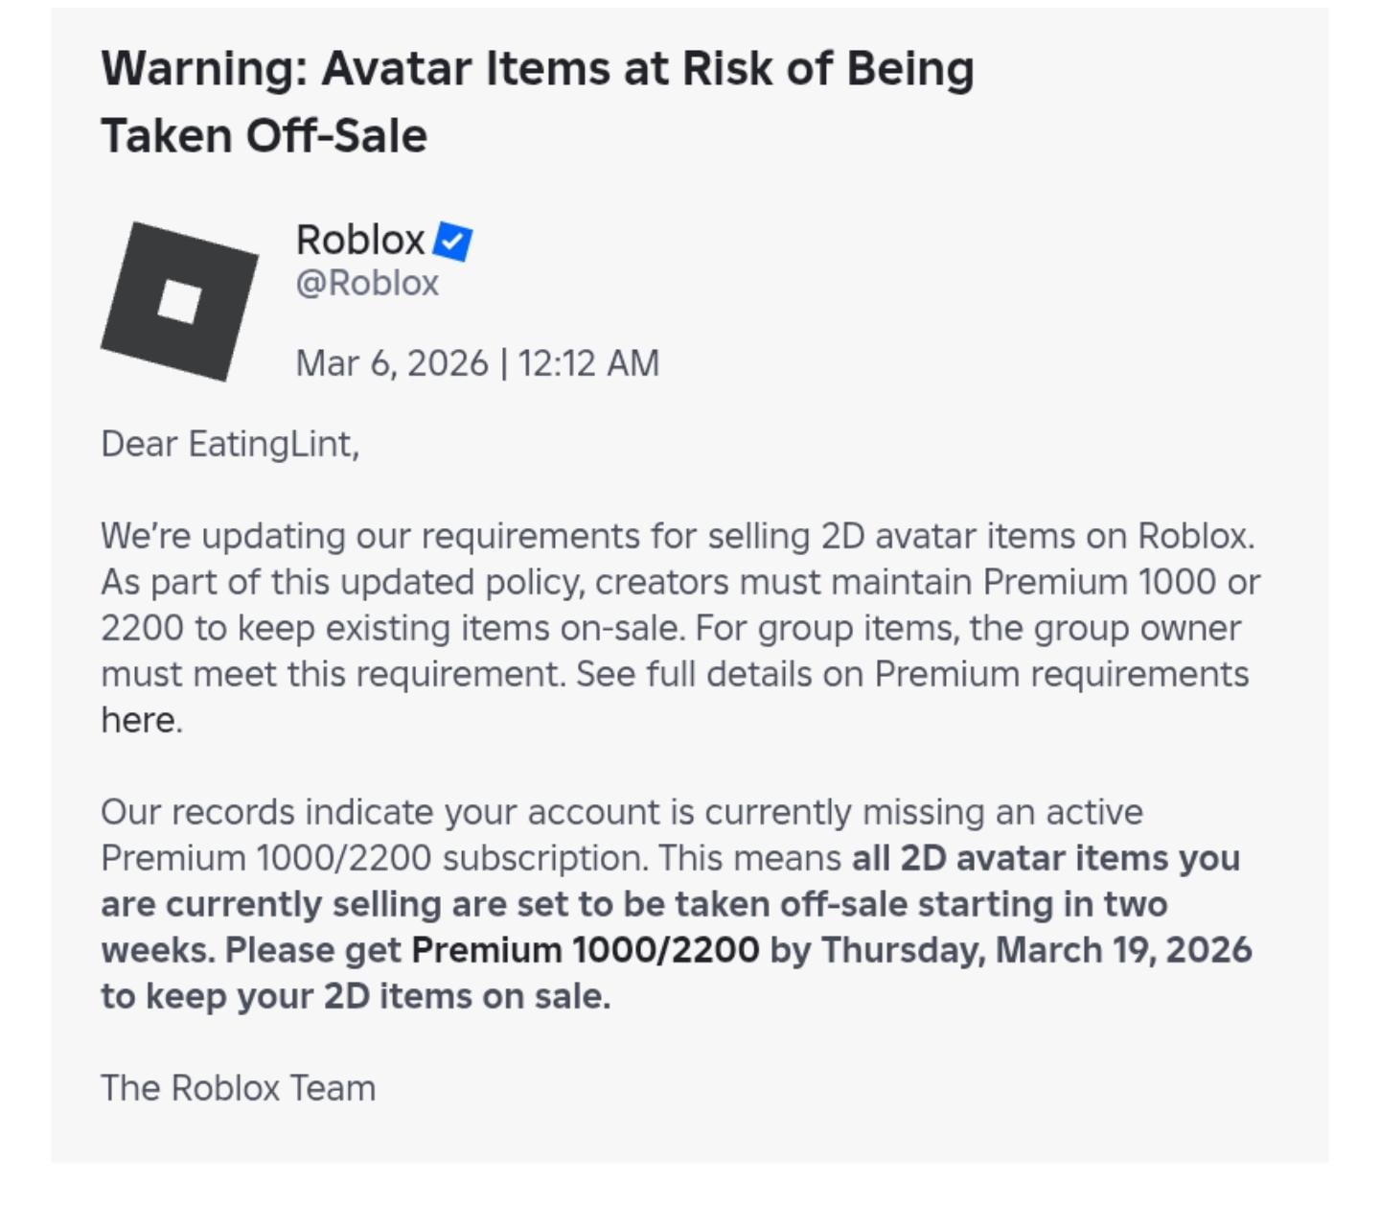This screenshot has height=1230, width=1380.
Task: Click bold 'all 2D avatar items you' text
Action: pyautogui.click(x=1046, y=858)
